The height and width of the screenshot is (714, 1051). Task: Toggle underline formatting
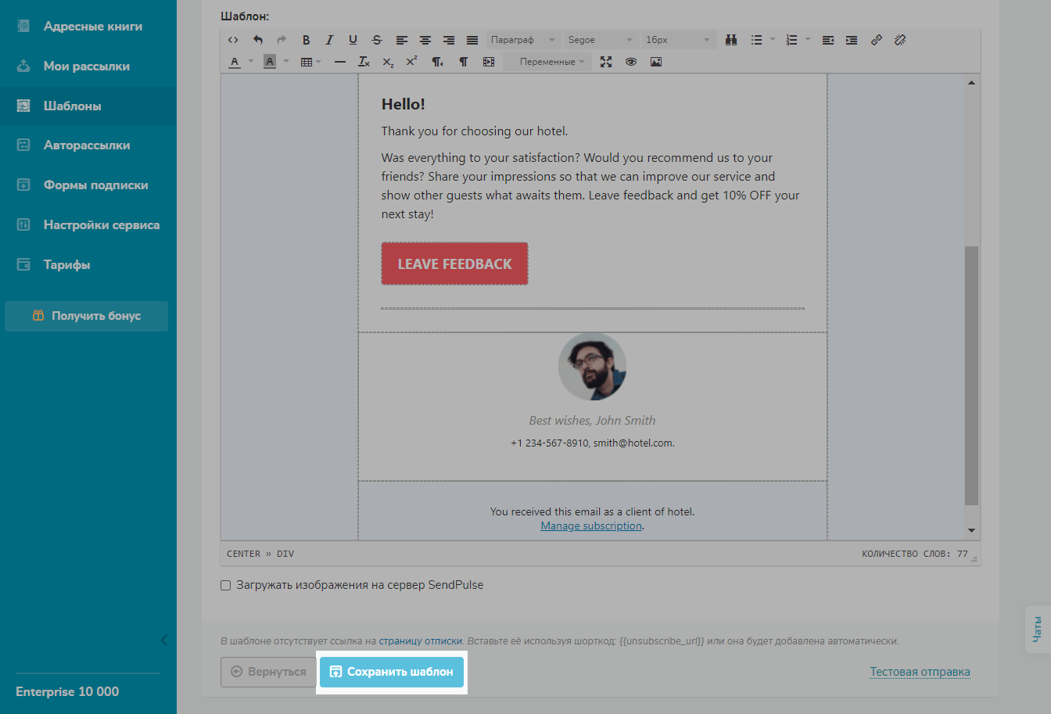(353, 40)
